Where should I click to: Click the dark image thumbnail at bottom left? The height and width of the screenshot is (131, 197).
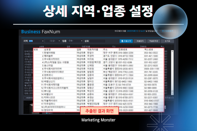(x=28, y=107)
